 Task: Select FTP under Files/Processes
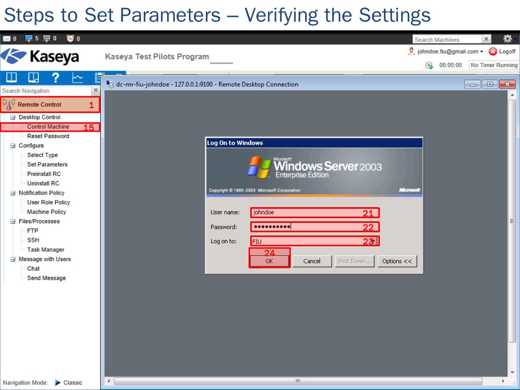click(x=32, y=231)
